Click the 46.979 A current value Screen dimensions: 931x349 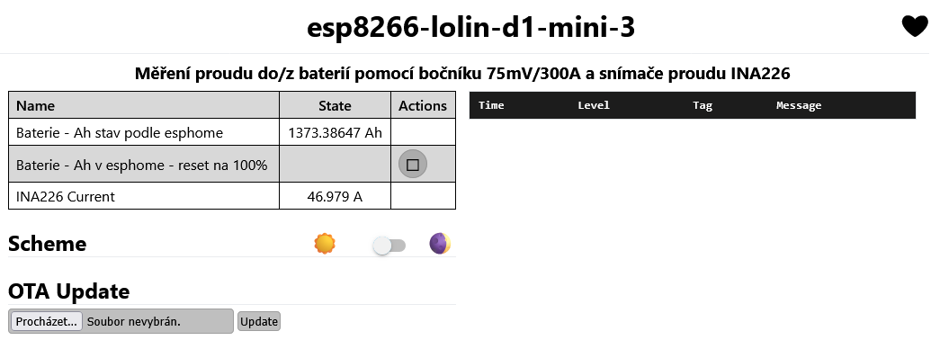tap(335, 196)
